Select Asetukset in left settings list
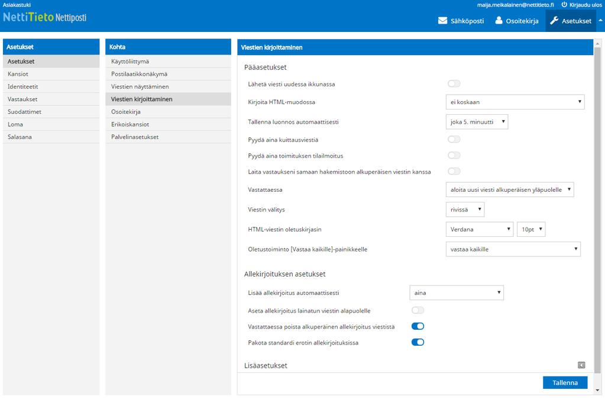Screen dimensions: 605x399 51,62
